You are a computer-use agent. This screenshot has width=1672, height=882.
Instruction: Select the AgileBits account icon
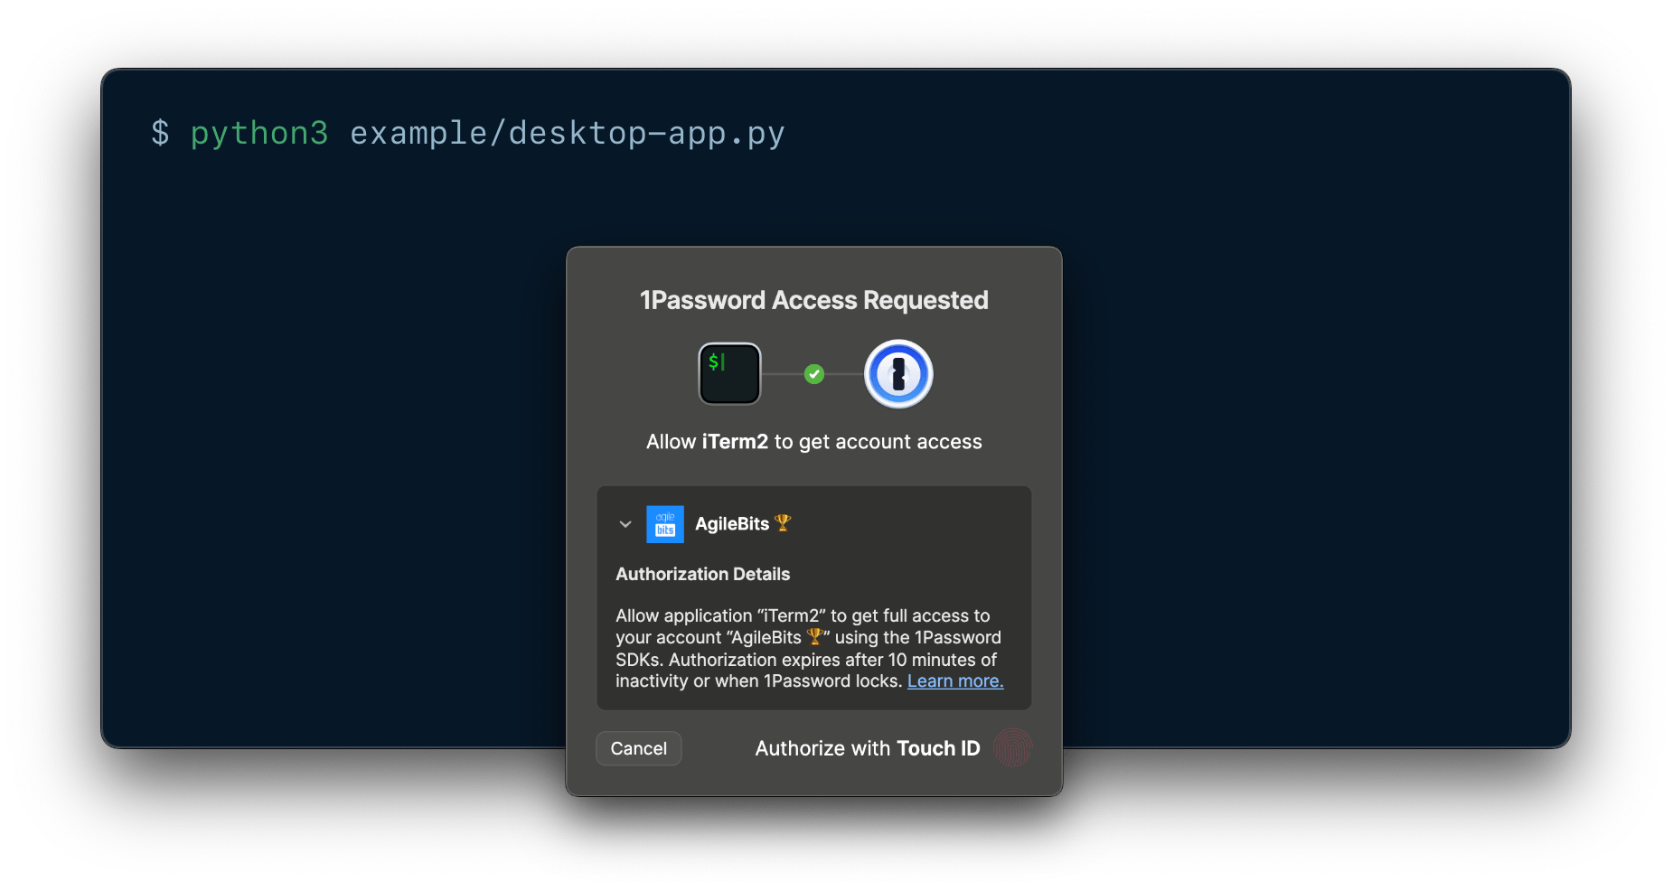click(x=664, y=523)
